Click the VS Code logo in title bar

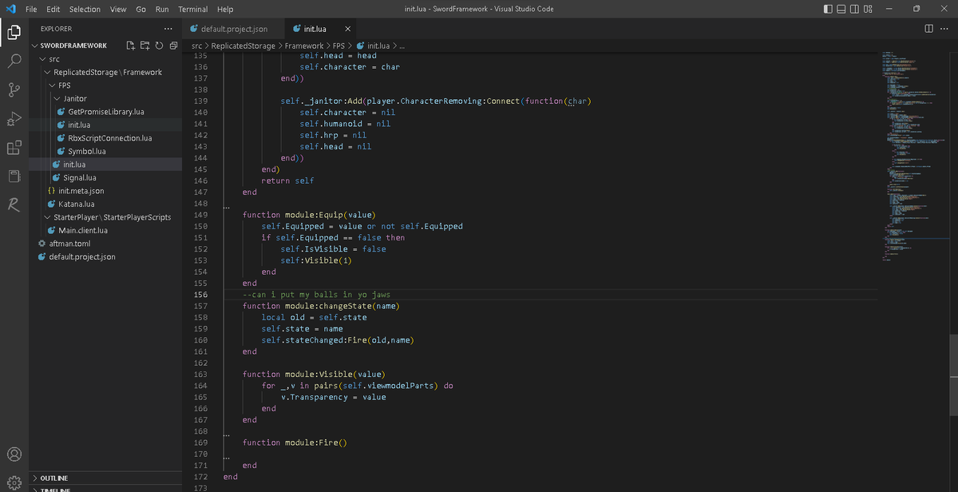tap(11, 9)
